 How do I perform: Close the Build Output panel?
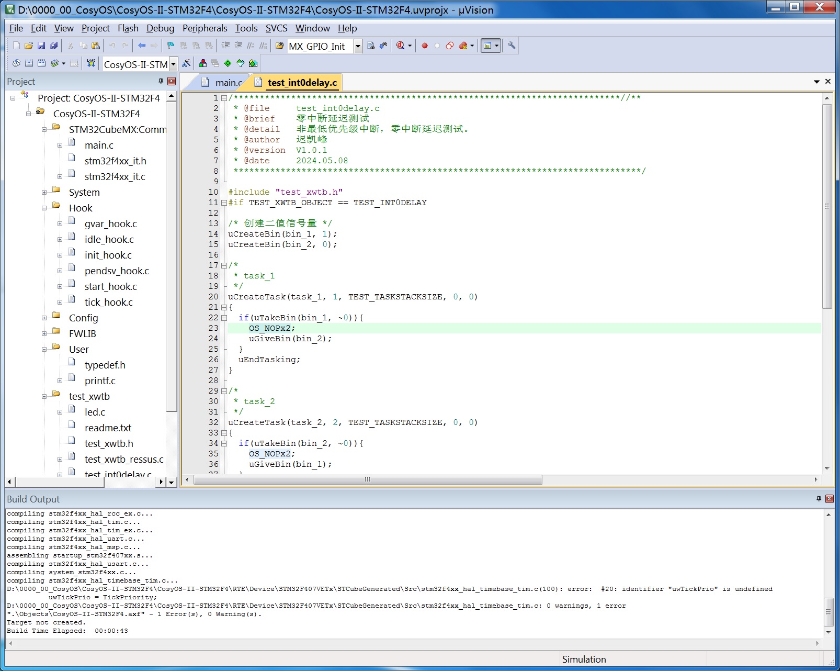coord(829,499)
